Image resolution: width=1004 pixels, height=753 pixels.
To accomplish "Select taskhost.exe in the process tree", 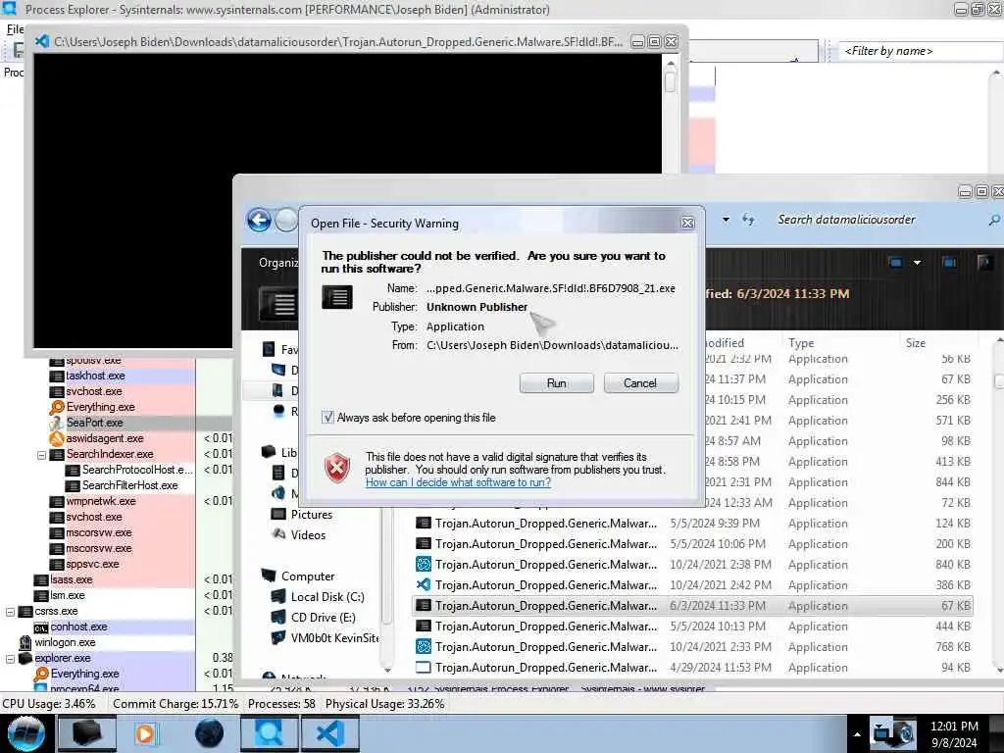I will 95,376.
